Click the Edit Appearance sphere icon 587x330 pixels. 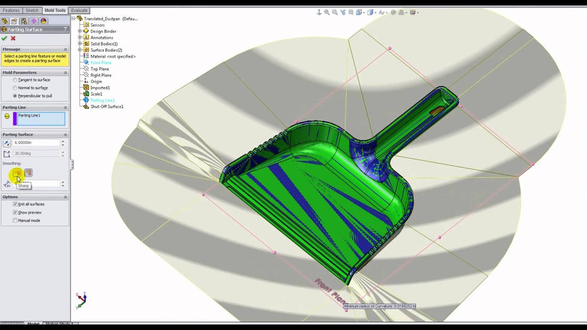click(393, 12)
